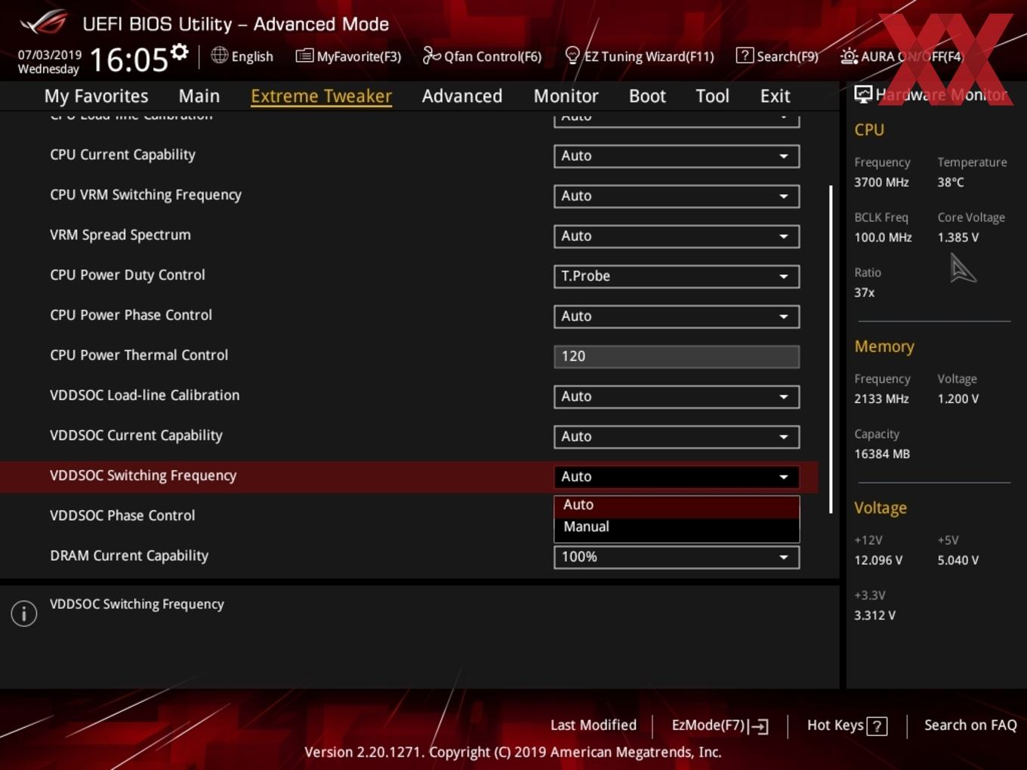
Task: Select the Extreme Tweaker tab
Action: click(x=321, y=96)
